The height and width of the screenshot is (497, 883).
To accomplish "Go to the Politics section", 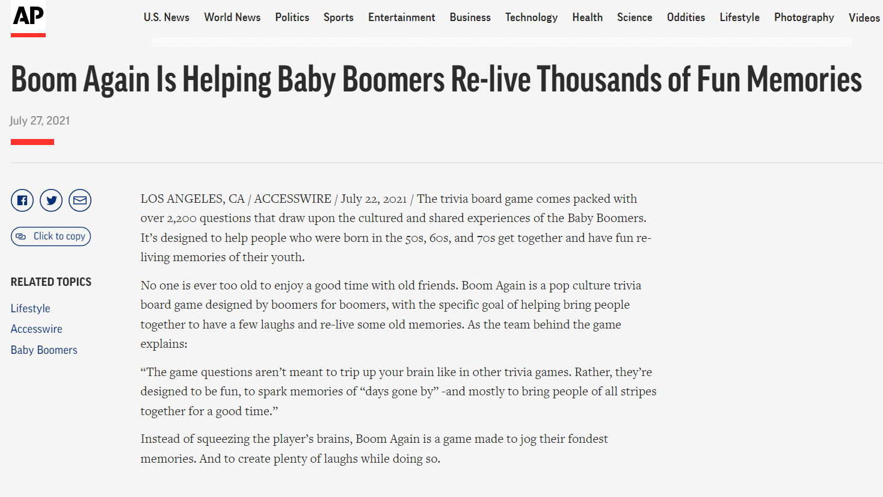I will click(x=292, y=17).
